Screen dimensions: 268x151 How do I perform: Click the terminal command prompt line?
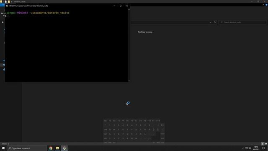66,16
